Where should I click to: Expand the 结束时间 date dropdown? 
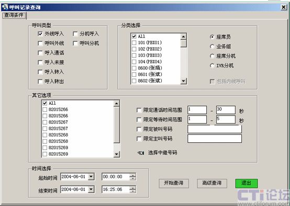click(x=91, y=189)
